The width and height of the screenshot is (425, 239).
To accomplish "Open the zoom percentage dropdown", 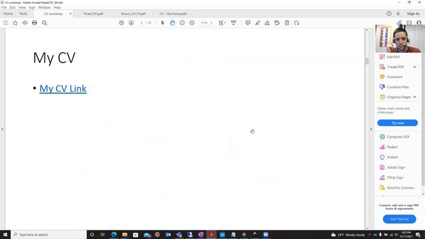I will pyautogui.click(x=211, y=23).
